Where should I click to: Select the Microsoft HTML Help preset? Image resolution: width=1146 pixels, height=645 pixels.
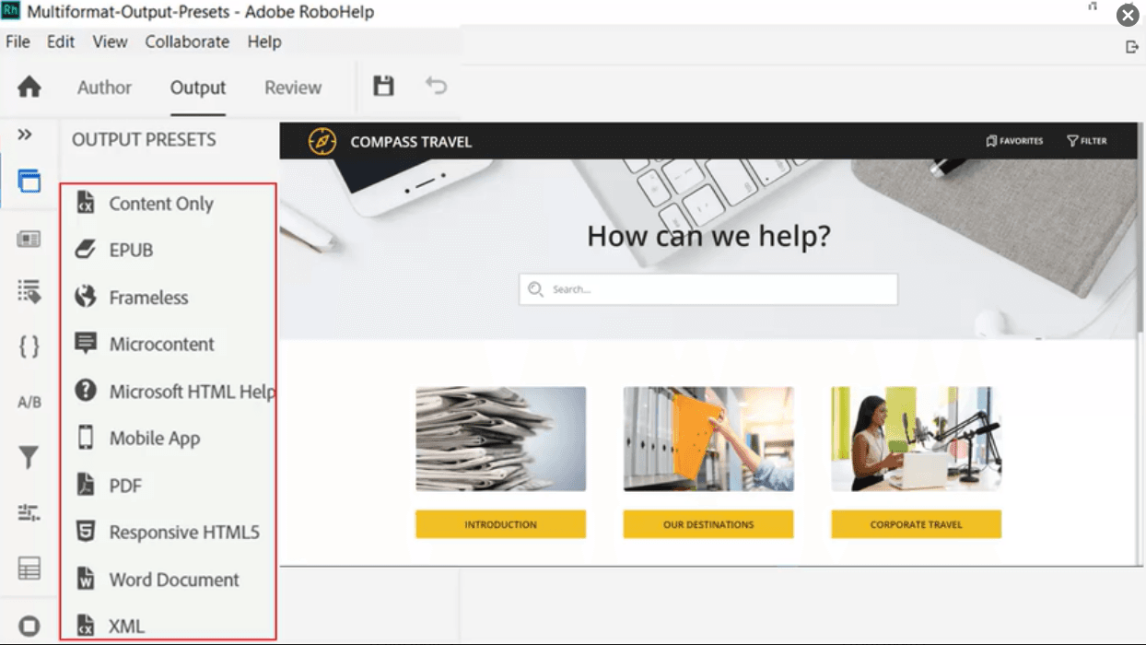point(191,392)
